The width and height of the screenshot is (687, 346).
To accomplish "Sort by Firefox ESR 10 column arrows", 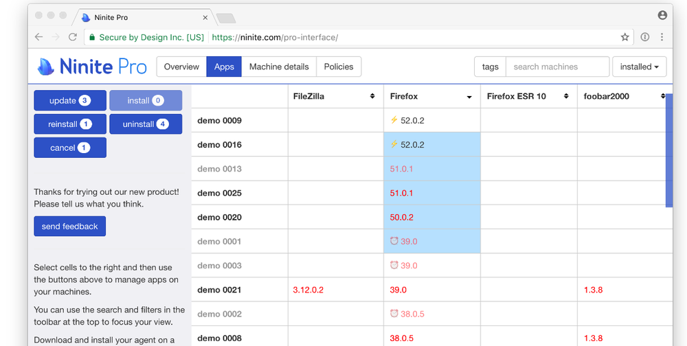I will (x=566, y=96).
